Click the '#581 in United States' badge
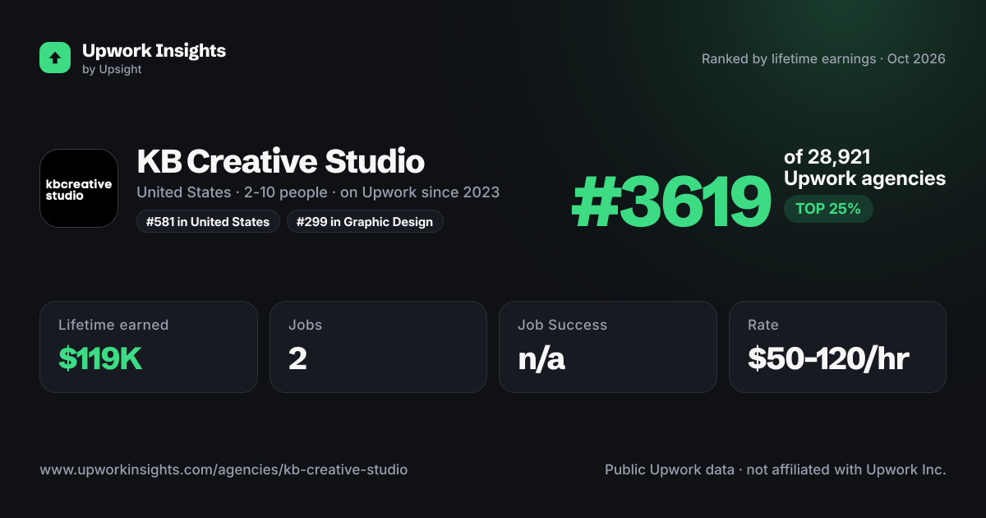 pyautogui.click(x=208, y=222)
